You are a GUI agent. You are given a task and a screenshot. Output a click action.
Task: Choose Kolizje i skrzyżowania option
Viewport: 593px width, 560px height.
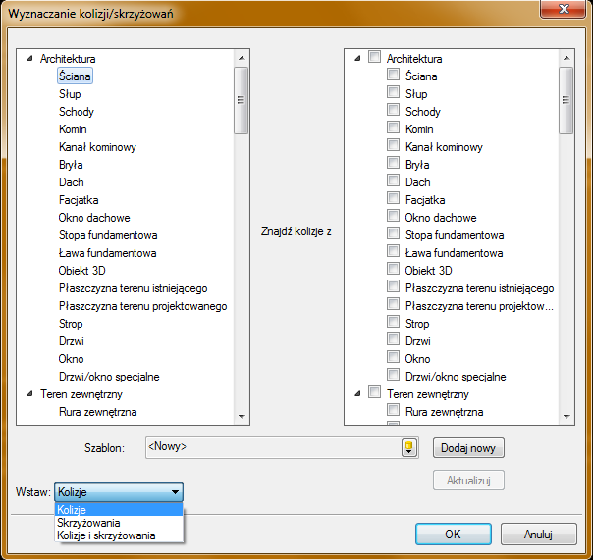pos(119,535)
